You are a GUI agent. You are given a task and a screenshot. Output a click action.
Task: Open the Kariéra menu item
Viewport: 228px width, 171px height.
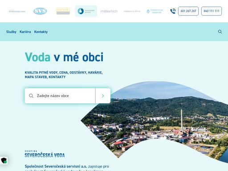coord(25,32)
